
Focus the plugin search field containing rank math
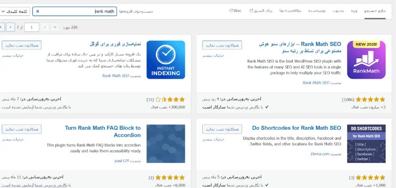74,11
